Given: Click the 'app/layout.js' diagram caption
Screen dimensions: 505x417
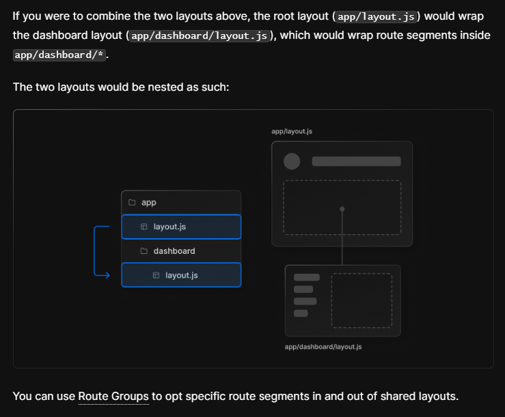Looking at the screenshot, I should [292, 131].
